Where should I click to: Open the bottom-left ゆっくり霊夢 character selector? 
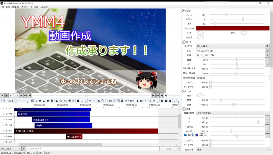[x=10, y=149]
